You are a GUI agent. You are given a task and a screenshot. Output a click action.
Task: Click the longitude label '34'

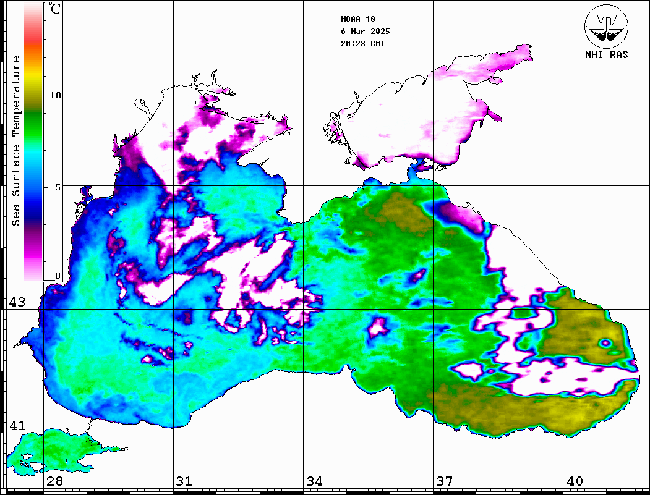tap(315, 481)
